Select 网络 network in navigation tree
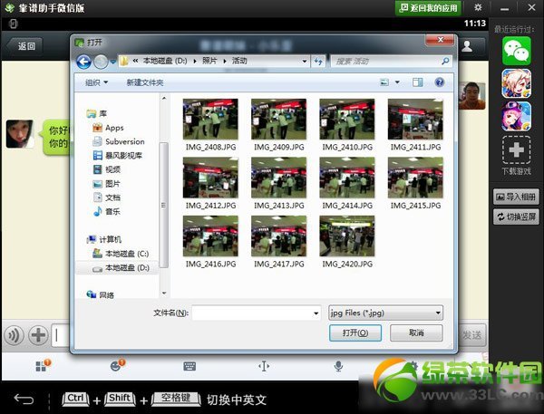 coord(101,295)
